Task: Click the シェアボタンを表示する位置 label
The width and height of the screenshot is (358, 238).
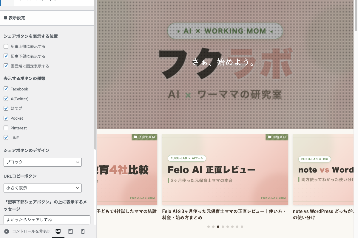Action: [x=31, y=36]
